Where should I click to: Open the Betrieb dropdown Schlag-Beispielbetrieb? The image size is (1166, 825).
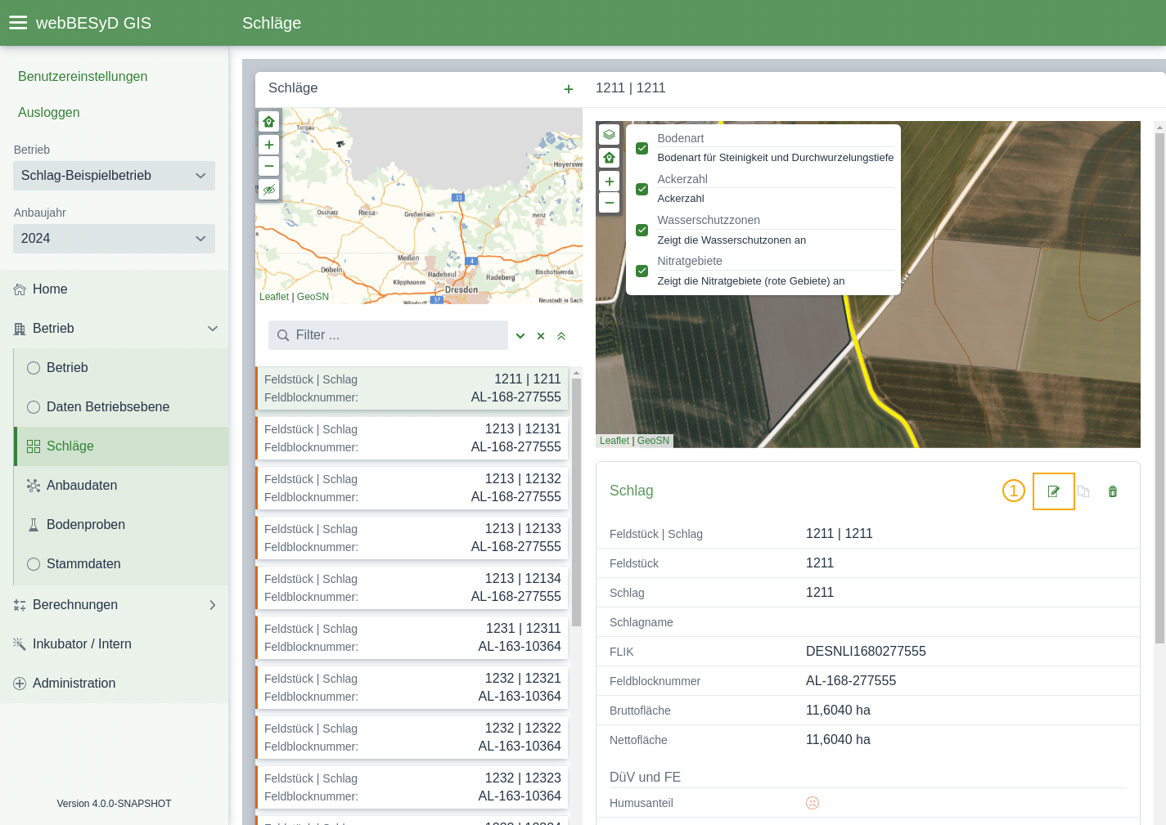pos(114,176)
